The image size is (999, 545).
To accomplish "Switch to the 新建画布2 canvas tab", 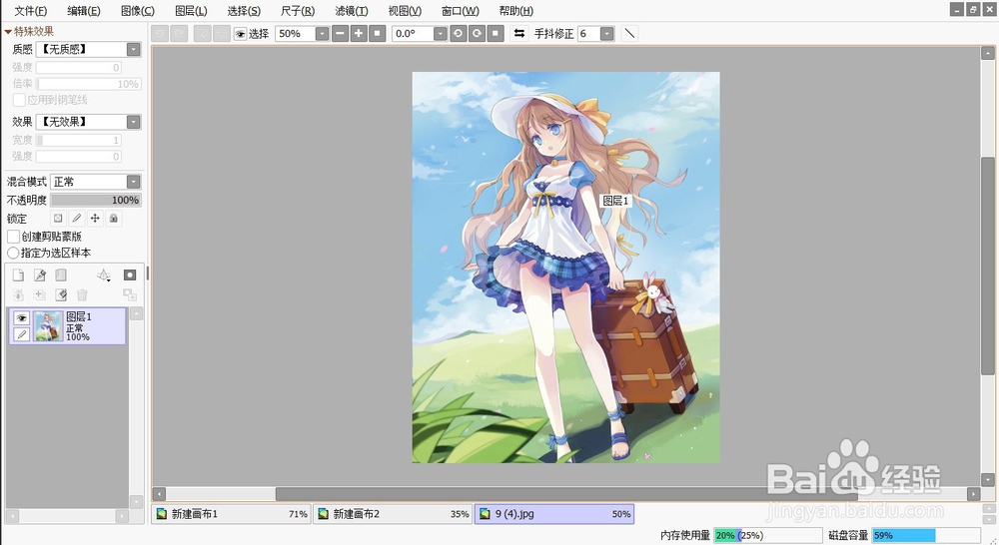I will tap(393, 514).
